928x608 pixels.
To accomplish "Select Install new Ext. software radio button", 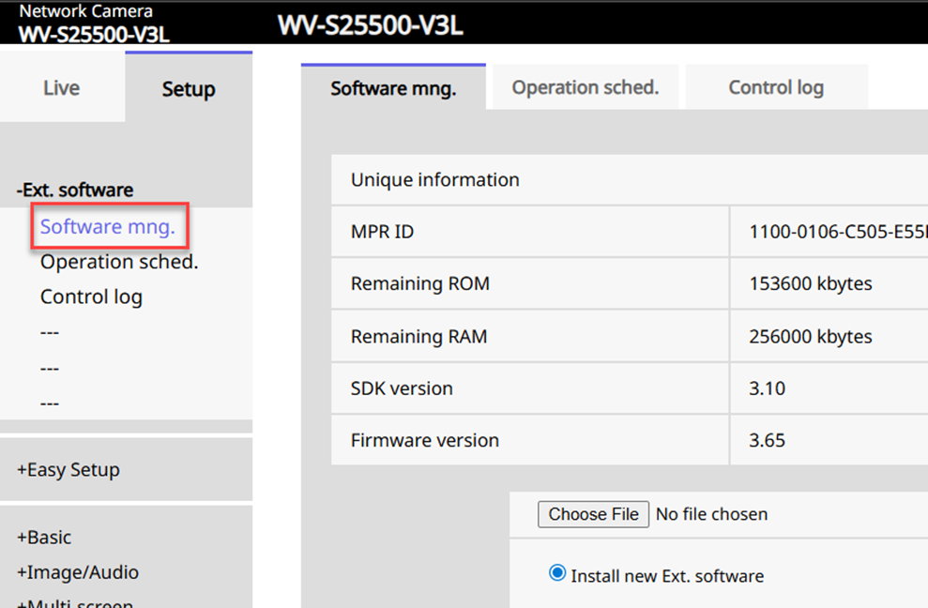I will tap(557, 574).
